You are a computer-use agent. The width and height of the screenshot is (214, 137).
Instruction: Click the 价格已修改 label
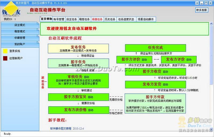[x=116, y=113]
